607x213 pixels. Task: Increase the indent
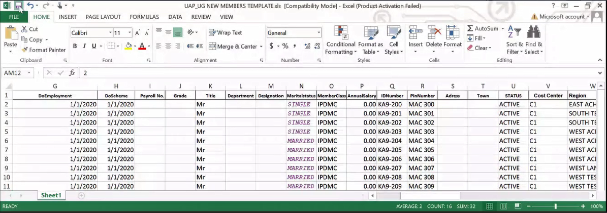coord(200,46)
